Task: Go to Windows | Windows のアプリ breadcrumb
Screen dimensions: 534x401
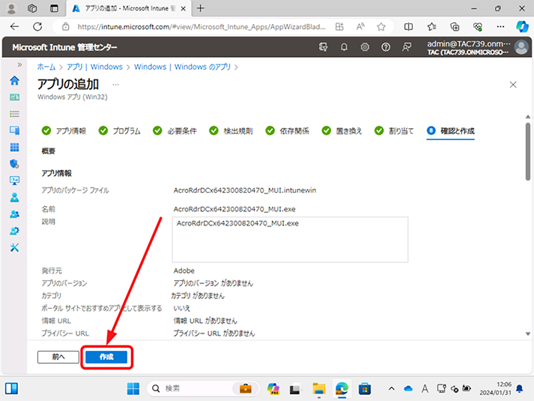Action: pyautogui.click(x=182, y=67)
